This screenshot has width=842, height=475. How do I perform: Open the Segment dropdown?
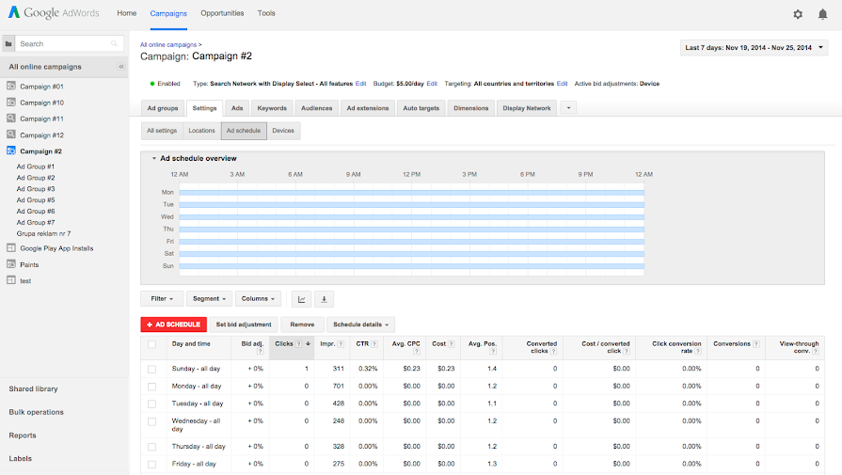(209, 299)
